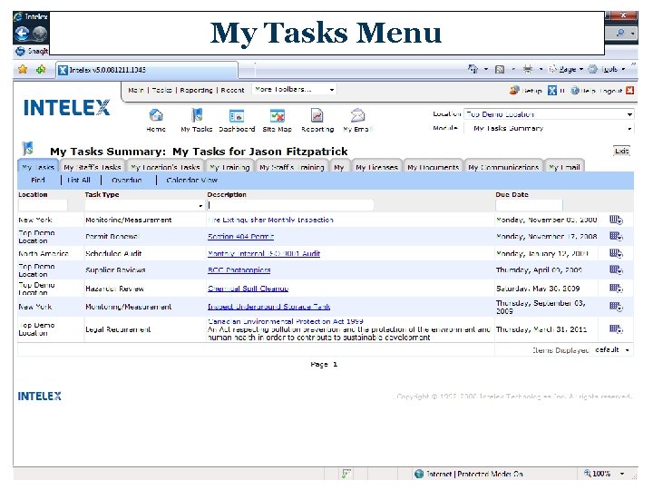Image resolution: width=653 pixels, height=490 pixels.
Task: Click the Main menu item
Action: coord(136,90)
